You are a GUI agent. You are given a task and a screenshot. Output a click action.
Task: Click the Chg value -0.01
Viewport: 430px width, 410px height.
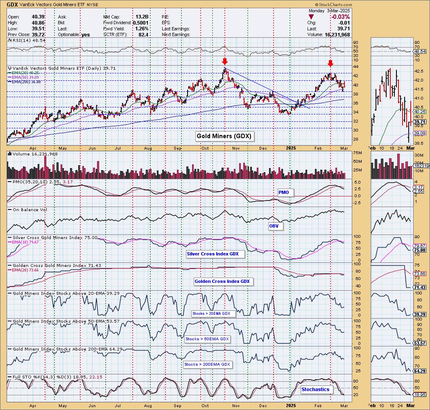344,23
